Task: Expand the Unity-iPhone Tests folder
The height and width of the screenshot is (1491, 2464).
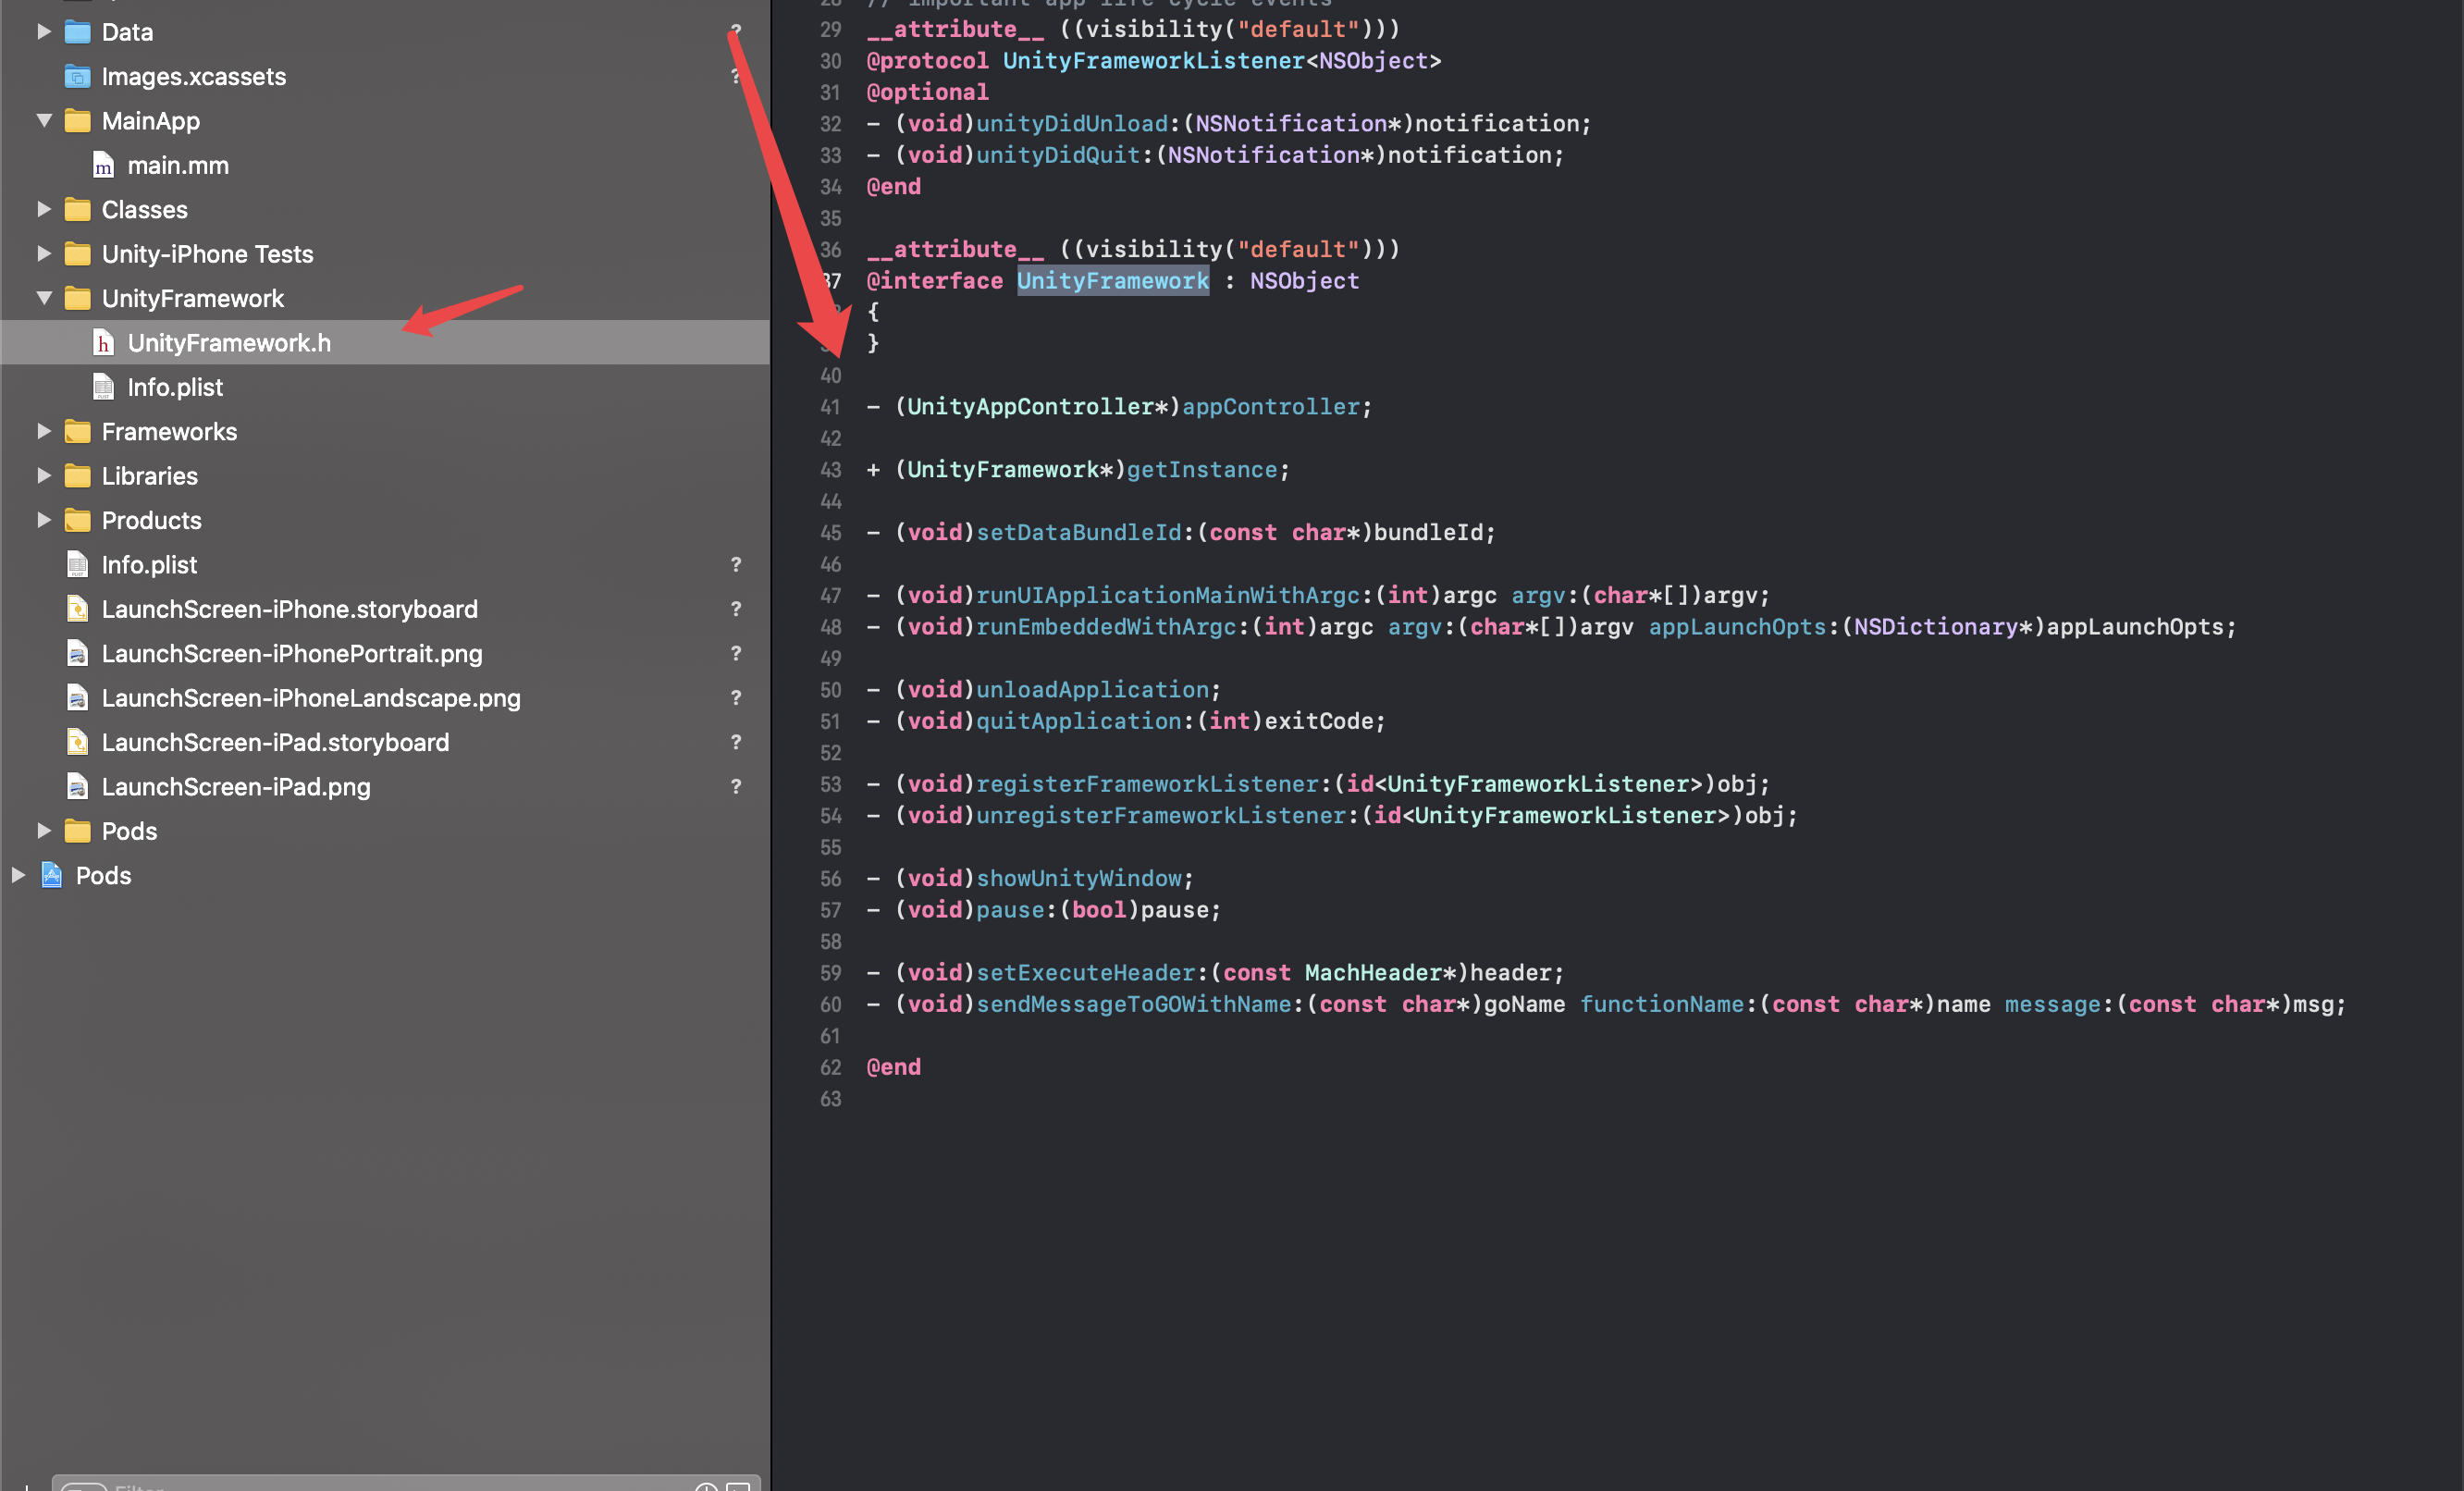Action: point(44,254)
